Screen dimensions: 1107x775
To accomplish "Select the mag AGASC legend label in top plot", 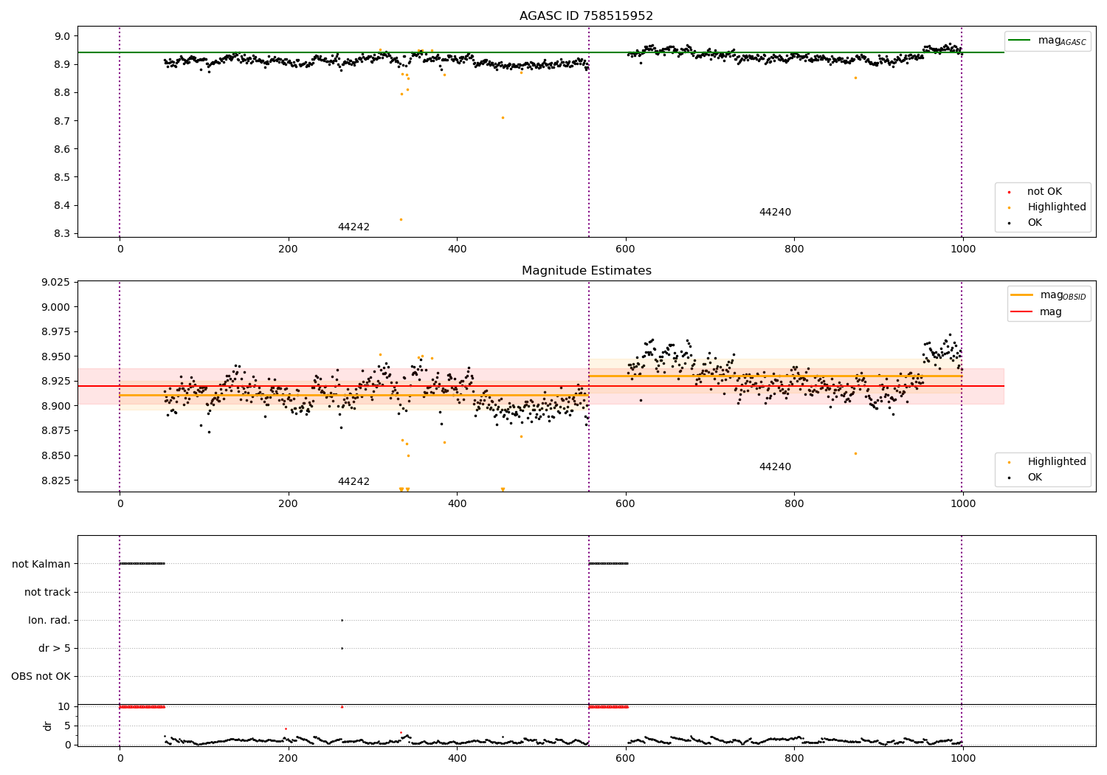I will coord(1062,41).
